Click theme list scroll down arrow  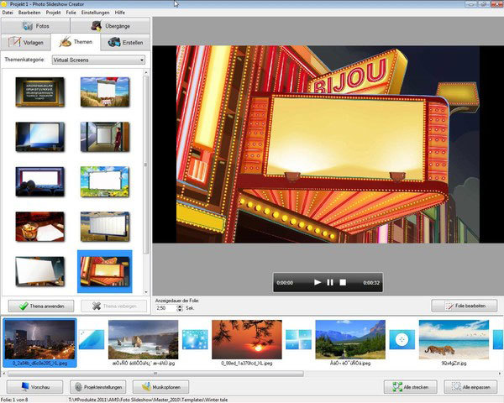pos(146,292)
